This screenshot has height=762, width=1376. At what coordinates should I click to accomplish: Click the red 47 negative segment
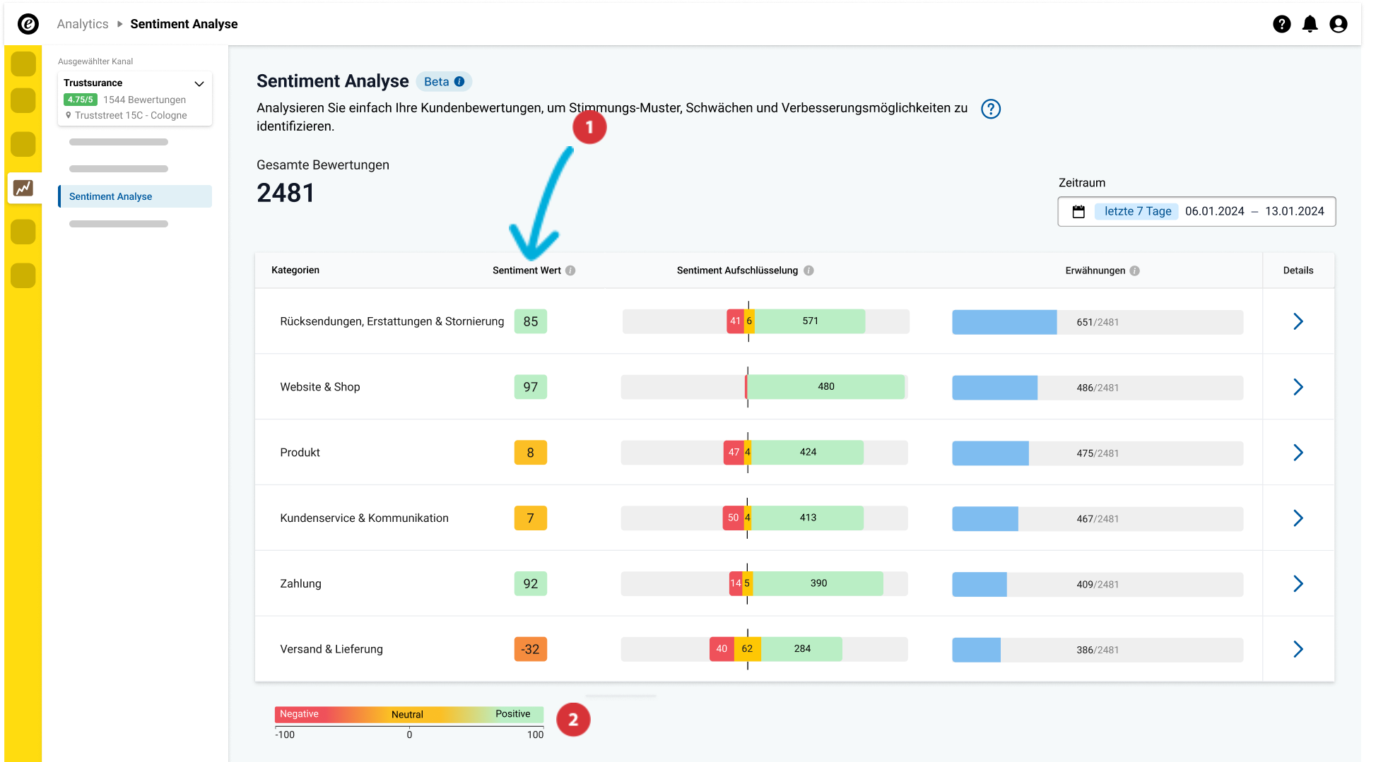[734, 453]
